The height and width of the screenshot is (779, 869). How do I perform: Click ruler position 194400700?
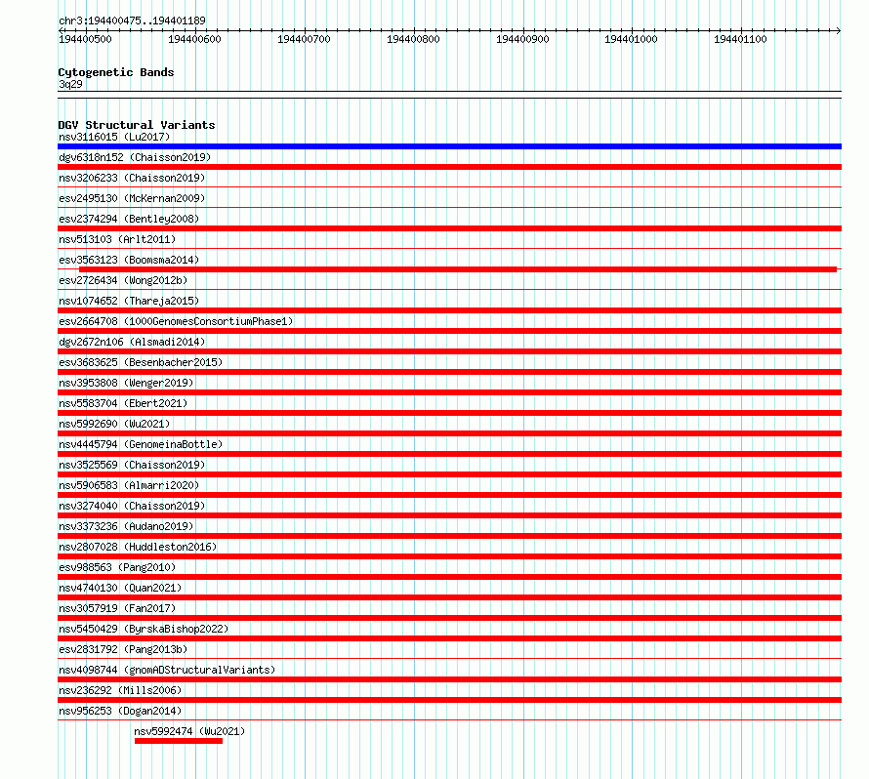[x=304, y=39]
